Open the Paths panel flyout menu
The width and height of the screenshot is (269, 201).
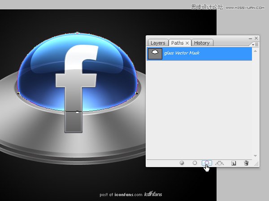pyautogui.click(x=255, y=45)
